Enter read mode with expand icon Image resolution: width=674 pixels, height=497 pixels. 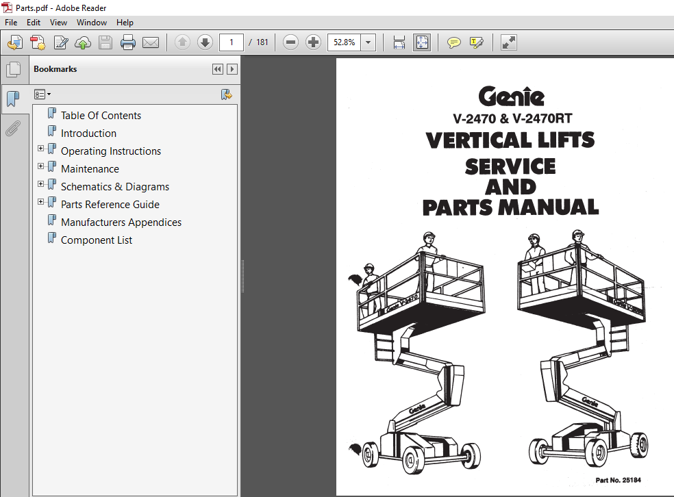(x=508, y=42)
